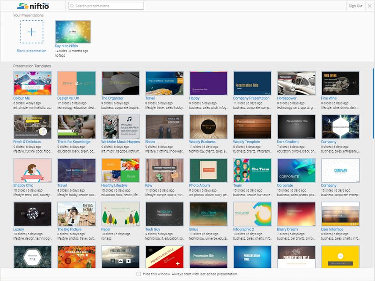
Task: Select the Happy purple template thumbnail
Action: pyautogui.click(x=208, y=83)
